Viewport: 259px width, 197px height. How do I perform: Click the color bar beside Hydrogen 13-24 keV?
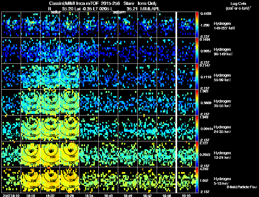point(197,154)
